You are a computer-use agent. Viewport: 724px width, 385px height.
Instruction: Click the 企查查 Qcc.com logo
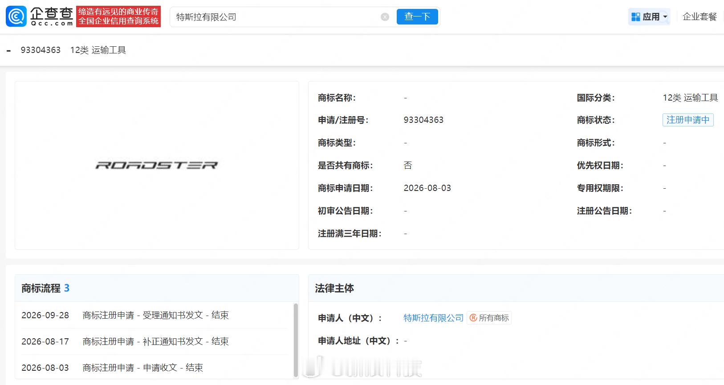[x=39, y=16]
